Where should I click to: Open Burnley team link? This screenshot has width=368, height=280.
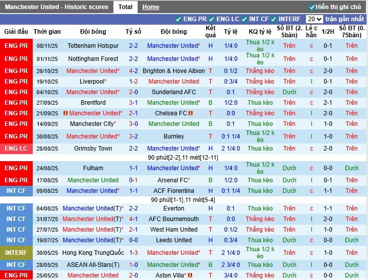click(174, 136)
